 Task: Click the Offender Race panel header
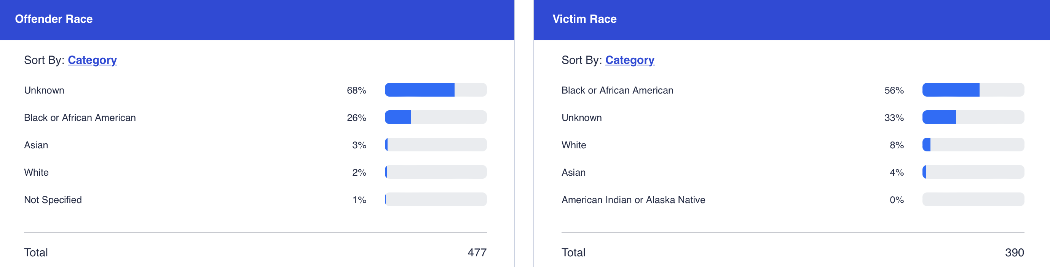(54, 19)
